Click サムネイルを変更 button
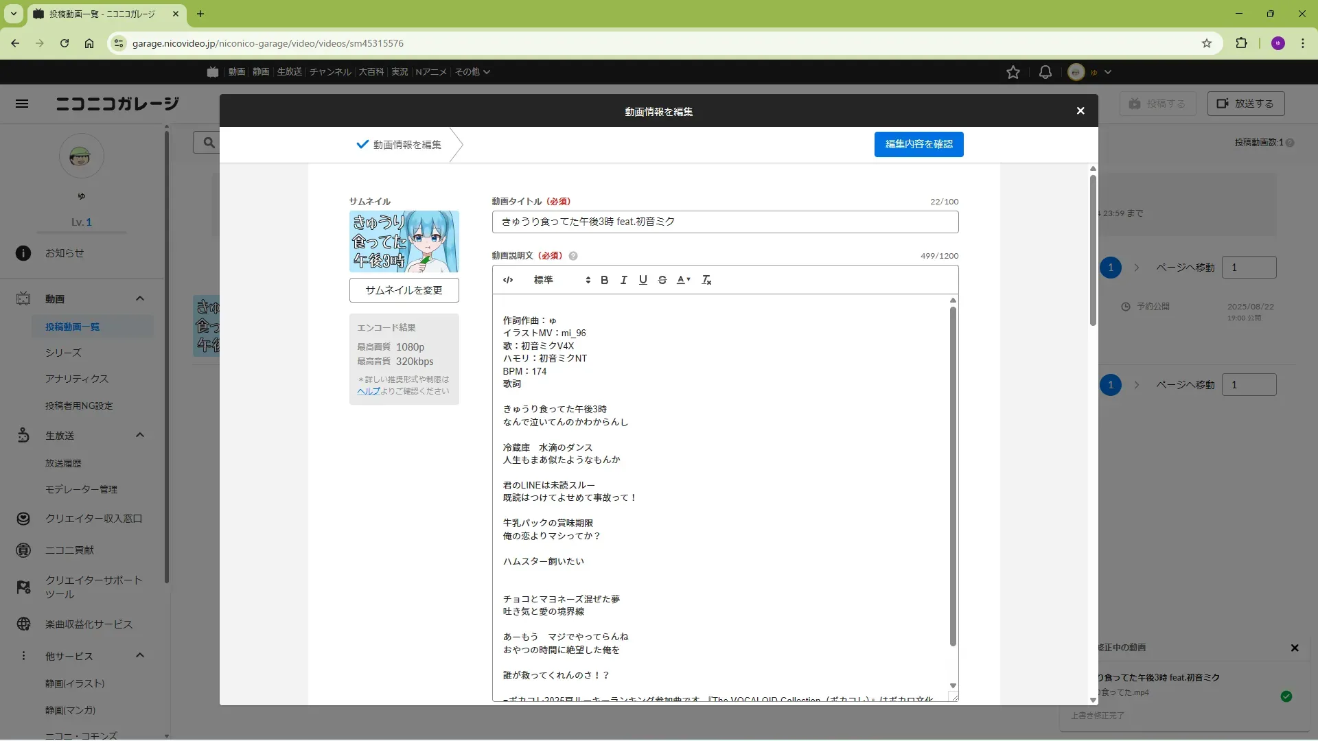The height and width of the screenshot is (741, 1318). tap(404, 290)
